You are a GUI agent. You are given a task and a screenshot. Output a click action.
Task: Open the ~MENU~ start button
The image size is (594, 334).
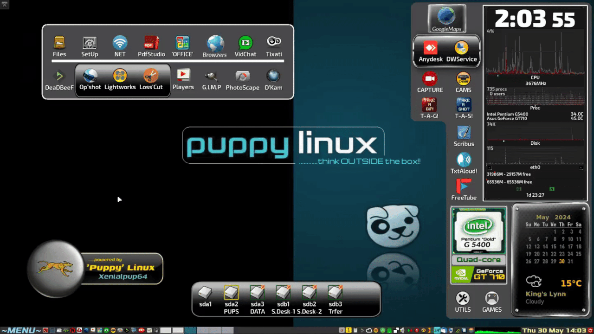pyautogui.click(x=21, y=330)
